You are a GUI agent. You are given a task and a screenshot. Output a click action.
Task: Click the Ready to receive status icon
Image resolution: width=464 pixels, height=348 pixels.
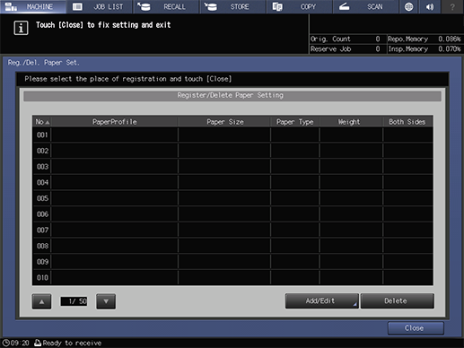click(38, 343)
